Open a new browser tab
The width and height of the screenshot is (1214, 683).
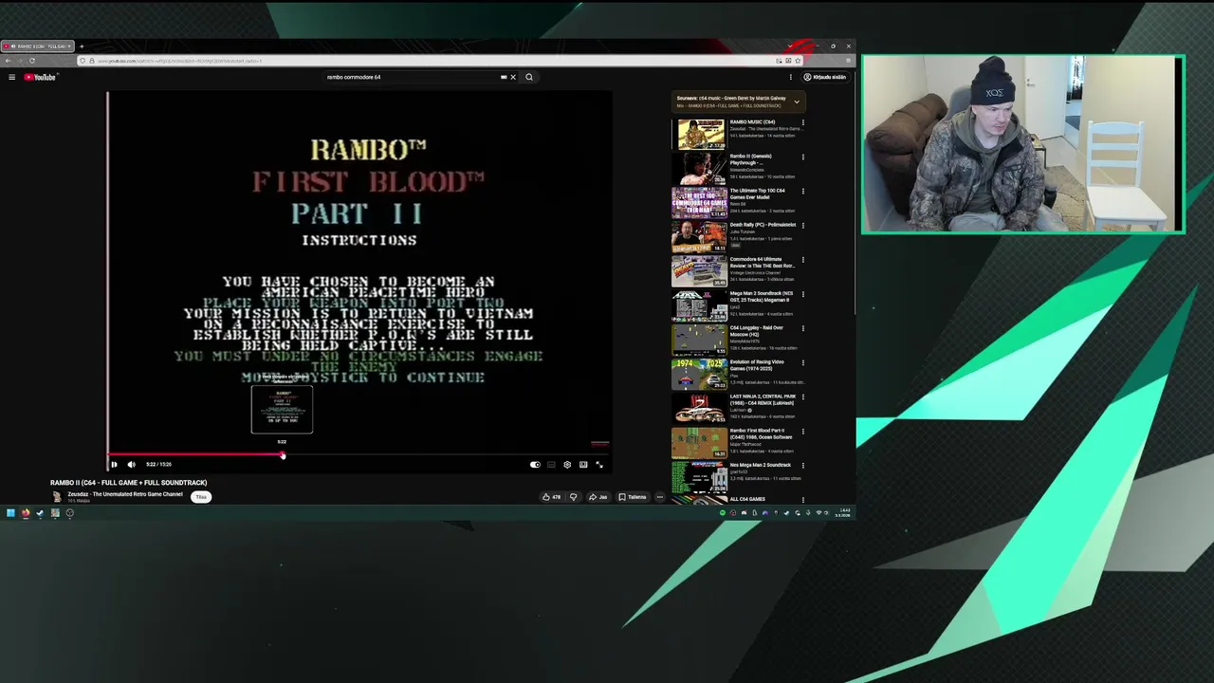[x=82, y=46]
